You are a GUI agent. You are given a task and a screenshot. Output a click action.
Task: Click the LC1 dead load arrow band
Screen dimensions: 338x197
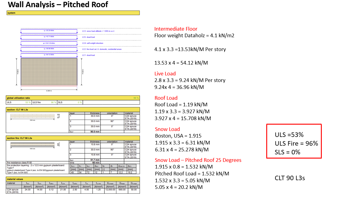pos(49,55)
